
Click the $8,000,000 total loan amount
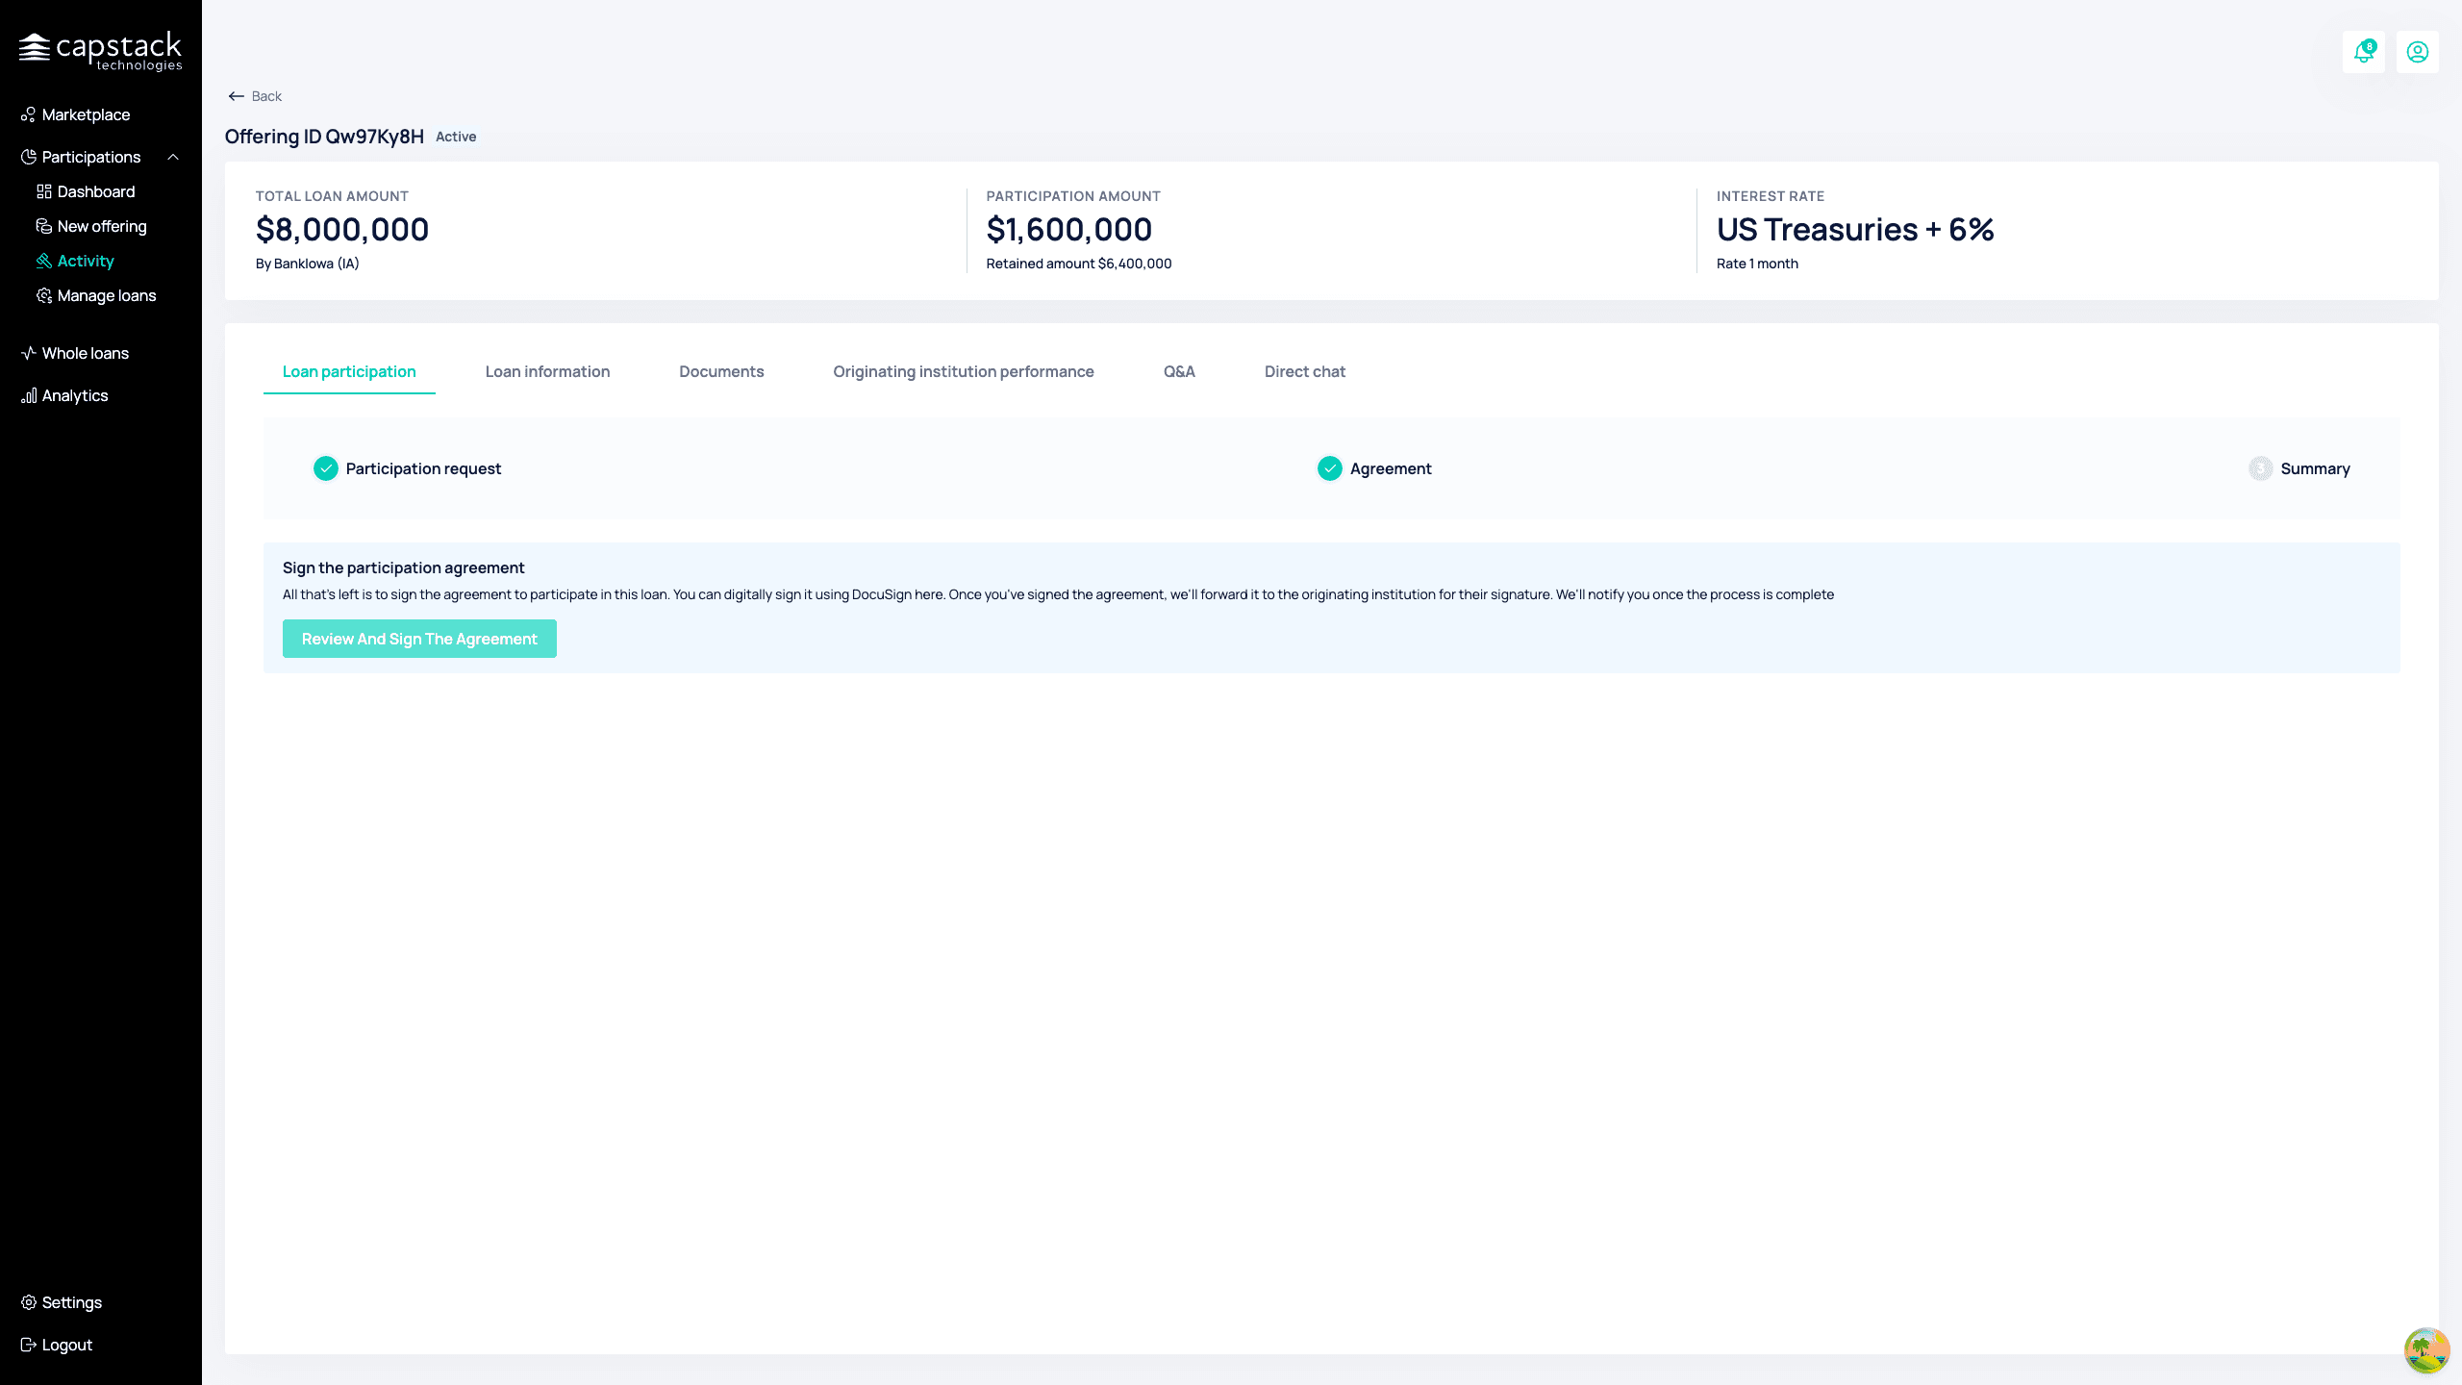tap(342, 230)
